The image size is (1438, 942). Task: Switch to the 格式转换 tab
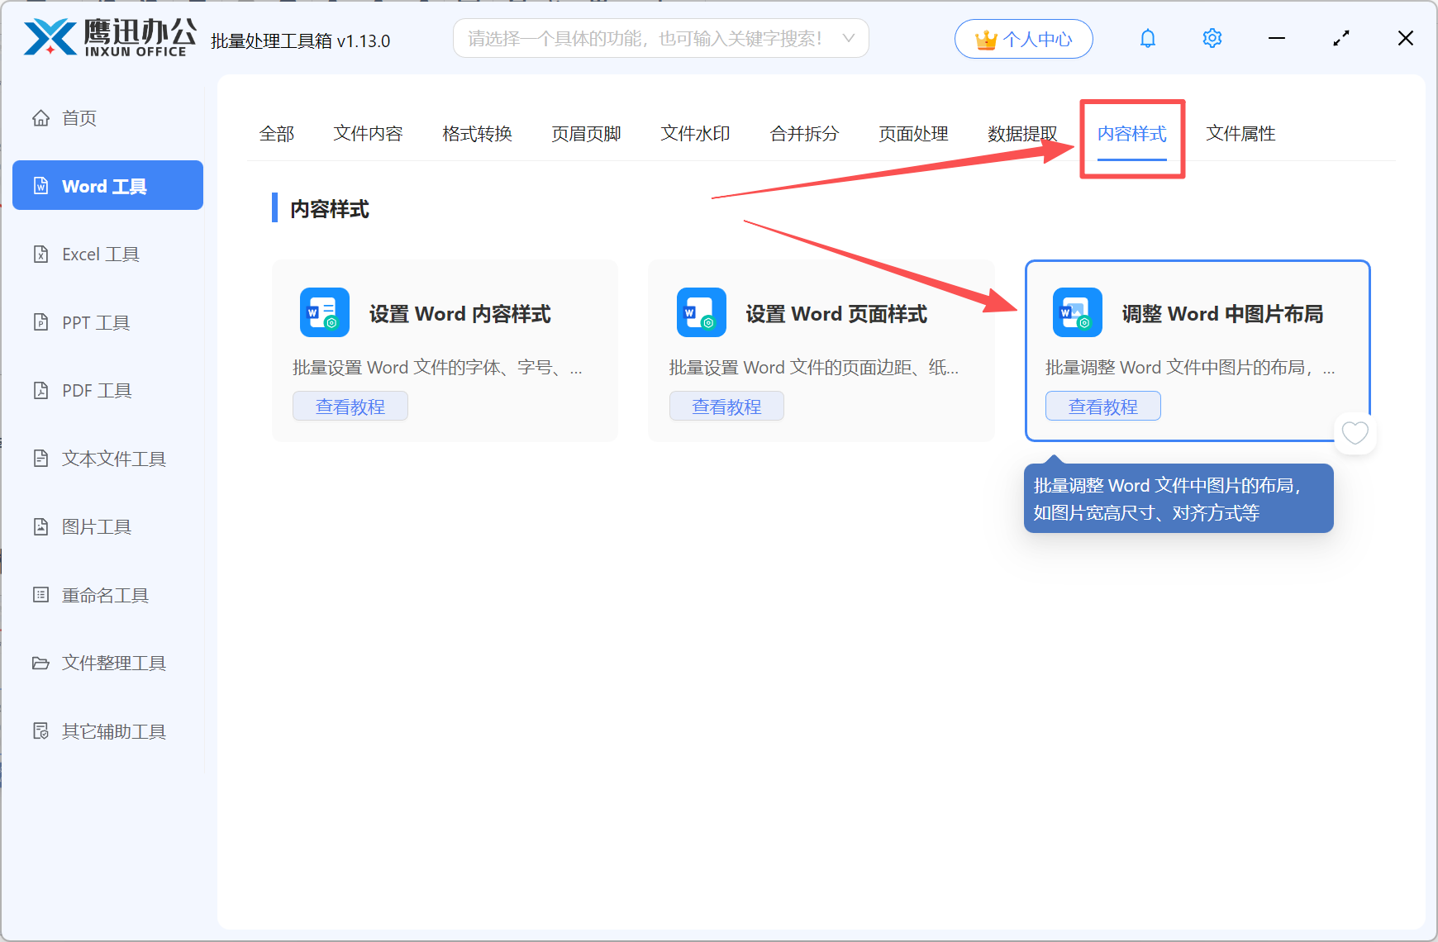[x=477, y=134]
